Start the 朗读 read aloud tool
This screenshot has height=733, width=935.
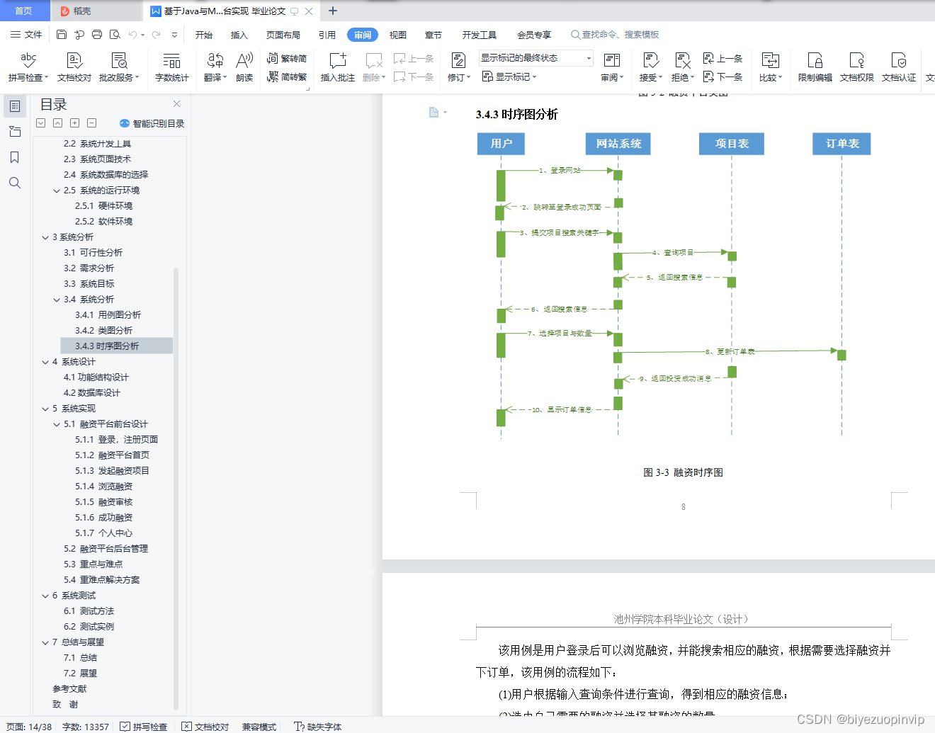coord(244,67)
